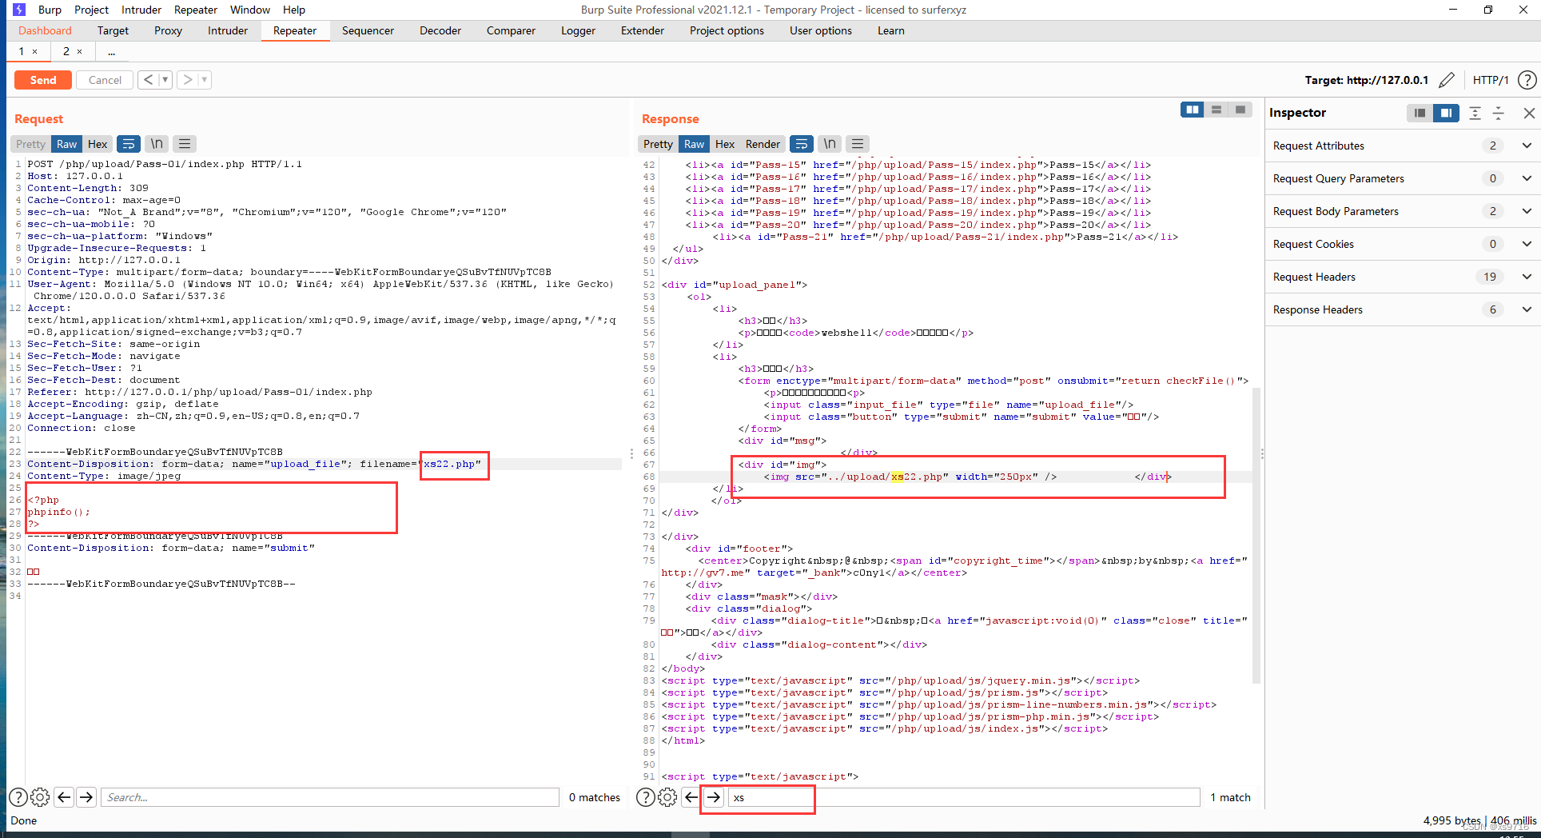Click Response search field containing xs
Viewport: 1541px width, 838px height.
pos(964,797)
